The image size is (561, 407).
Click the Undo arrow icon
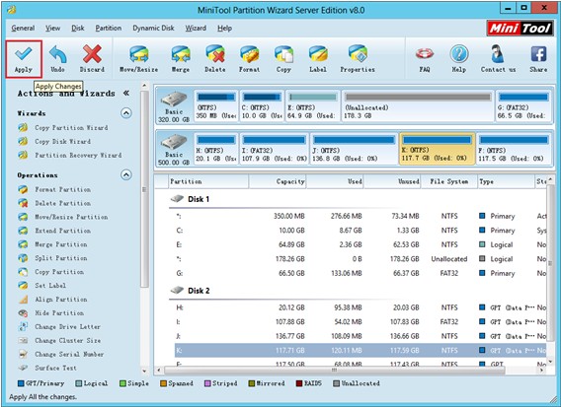57,54
